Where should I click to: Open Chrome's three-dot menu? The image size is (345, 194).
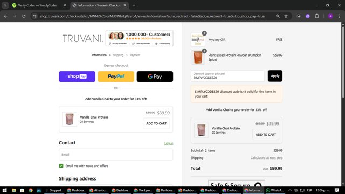339,16
